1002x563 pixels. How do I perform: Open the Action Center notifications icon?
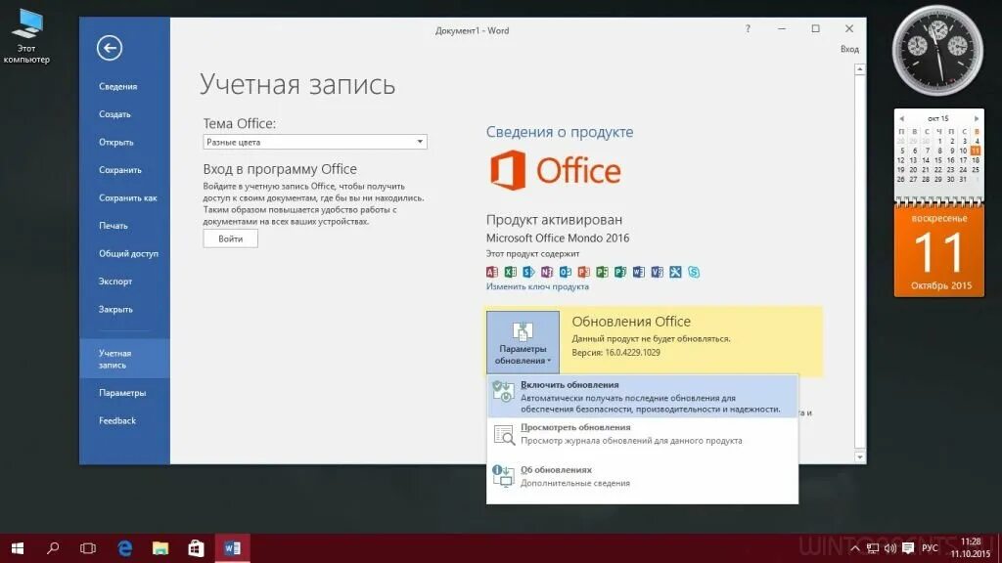pos(908,548)
